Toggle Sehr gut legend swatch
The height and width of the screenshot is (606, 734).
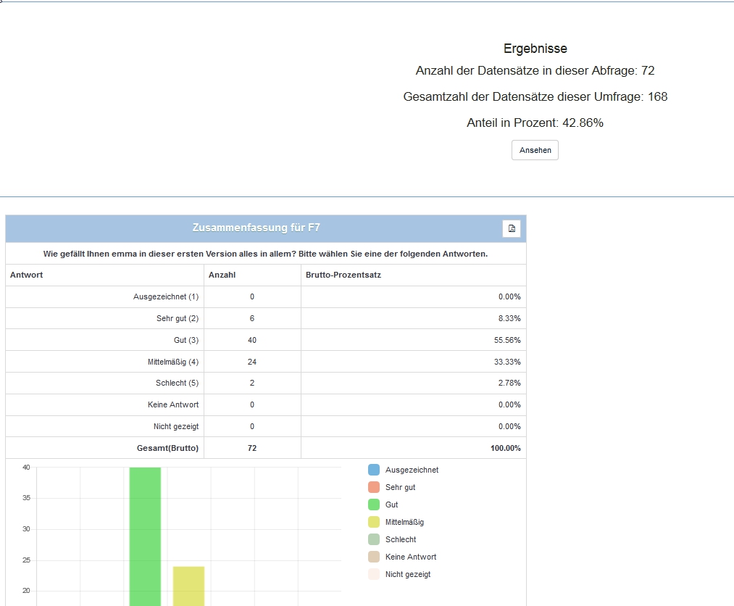[x=374, y=487]
